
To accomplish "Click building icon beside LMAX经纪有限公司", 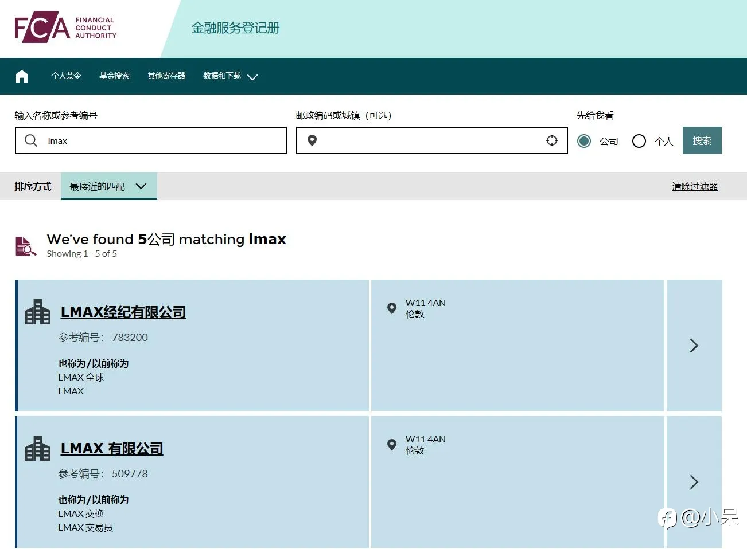I will coord(38,312).
